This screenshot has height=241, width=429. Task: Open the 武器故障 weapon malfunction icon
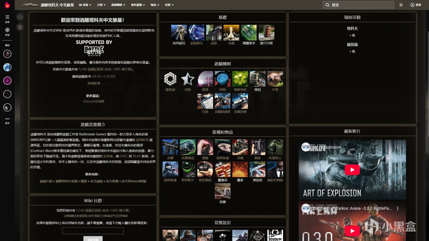pos(240,101)
